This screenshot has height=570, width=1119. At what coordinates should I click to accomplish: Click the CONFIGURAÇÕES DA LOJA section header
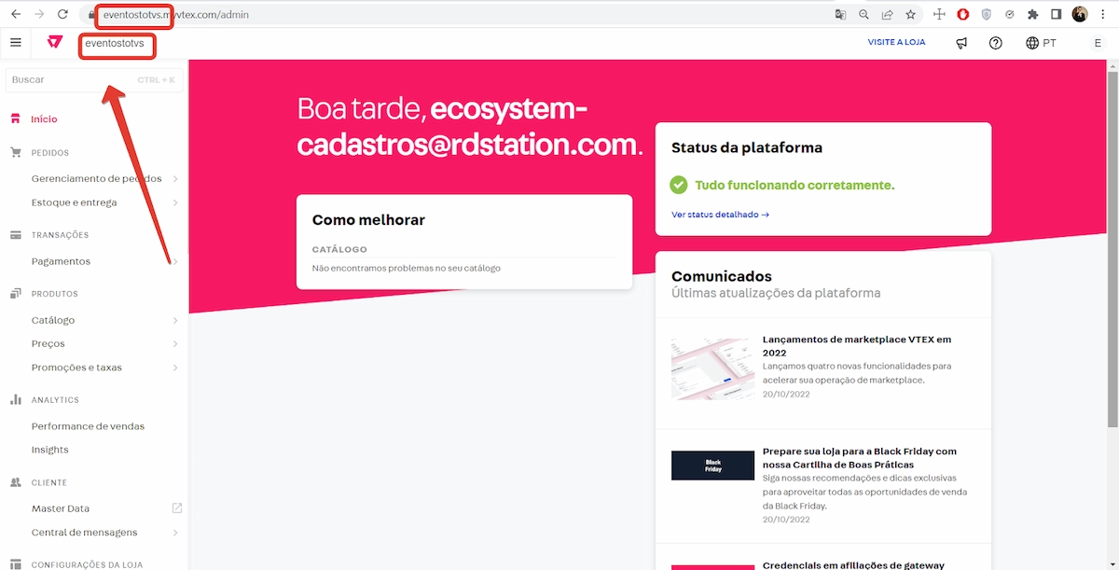pyautogui.click(x=87, y=565)
